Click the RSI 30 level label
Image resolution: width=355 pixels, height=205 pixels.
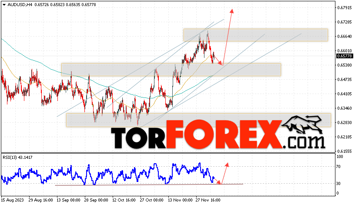click(x=338, y=184)
